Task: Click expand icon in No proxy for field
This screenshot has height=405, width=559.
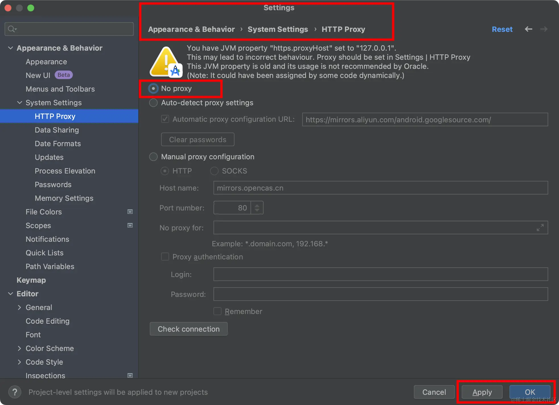Action: [540, 228]
